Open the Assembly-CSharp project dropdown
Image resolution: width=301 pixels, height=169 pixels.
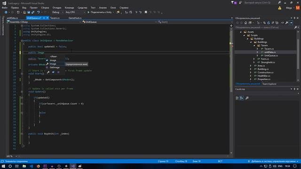[44, 22]
